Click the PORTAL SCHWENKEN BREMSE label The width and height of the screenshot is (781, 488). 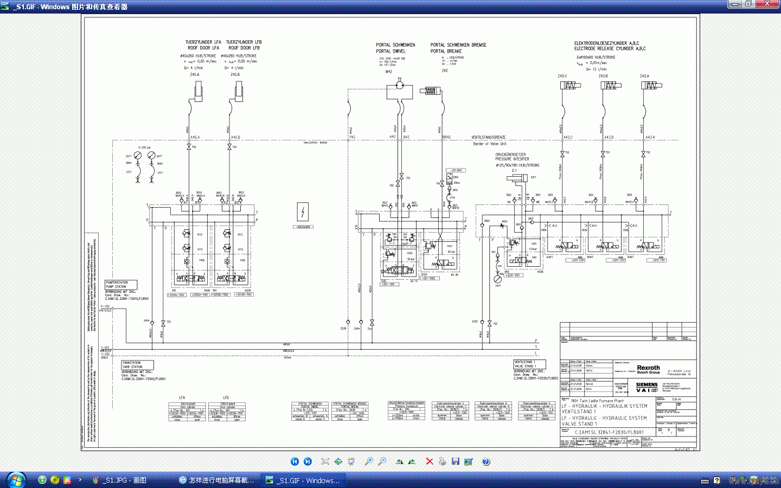click(x=458, y=45)
